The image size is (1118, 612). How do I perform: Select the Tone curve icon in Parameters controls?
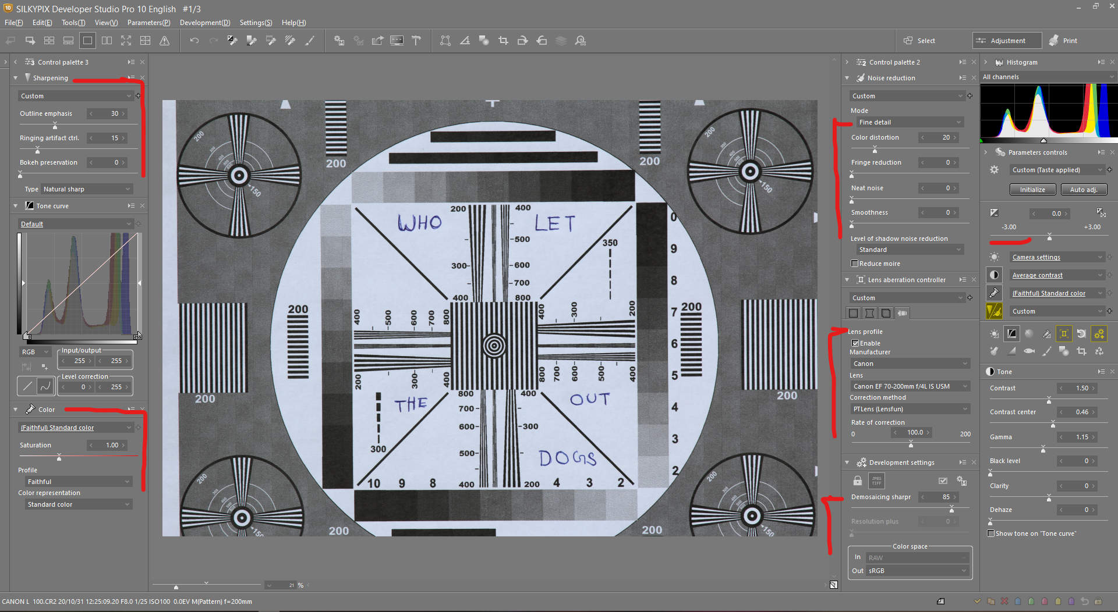(1012, 333)
